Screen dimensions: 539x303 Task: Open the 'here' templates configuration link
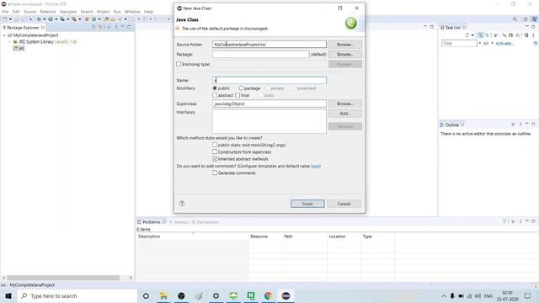[315, 166]
